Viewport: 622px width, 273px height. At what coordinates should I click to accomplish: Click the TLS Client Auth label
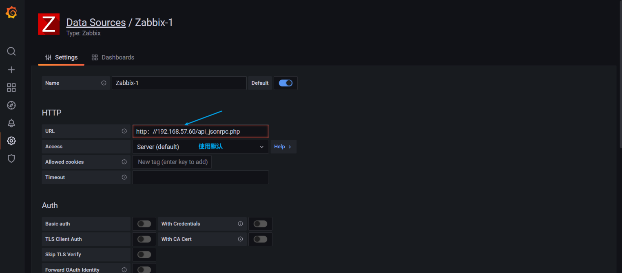click(x=64, y=239)
